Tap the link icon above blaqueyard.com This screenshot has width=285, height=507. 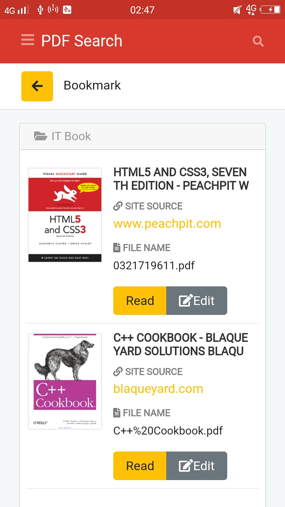click(x=117, y=371)
